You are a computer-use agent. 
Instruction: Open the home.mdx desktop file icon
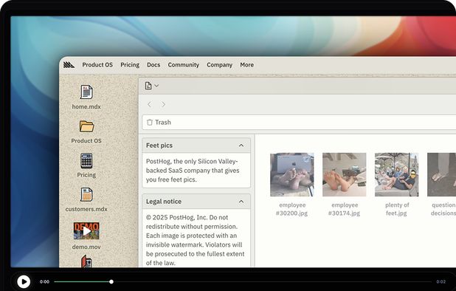coord(86,92)
